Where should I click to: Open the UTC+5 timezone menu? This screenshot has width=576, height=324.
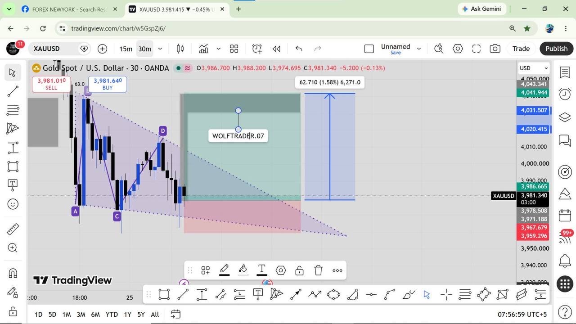[522, 314]
